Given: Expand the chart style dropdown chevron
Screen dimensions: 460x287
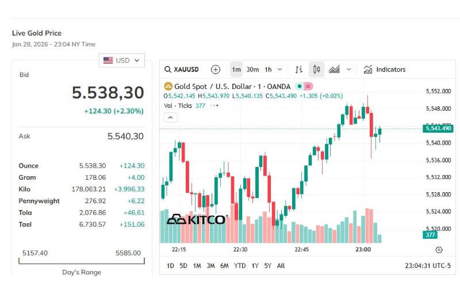Looking at the screenshot, I should [349, 69].
